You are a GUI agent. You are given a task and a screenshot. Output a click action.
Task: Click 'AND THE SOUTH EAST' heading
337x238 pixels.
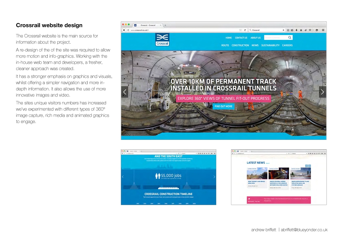click(168, 156)
